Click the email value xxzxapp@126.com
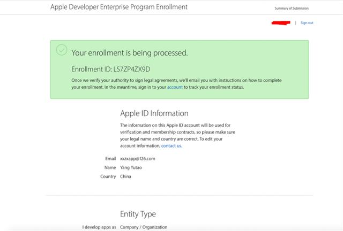This screenshot has width=343, height=231. pyautogui.click(x=138, y=159)
